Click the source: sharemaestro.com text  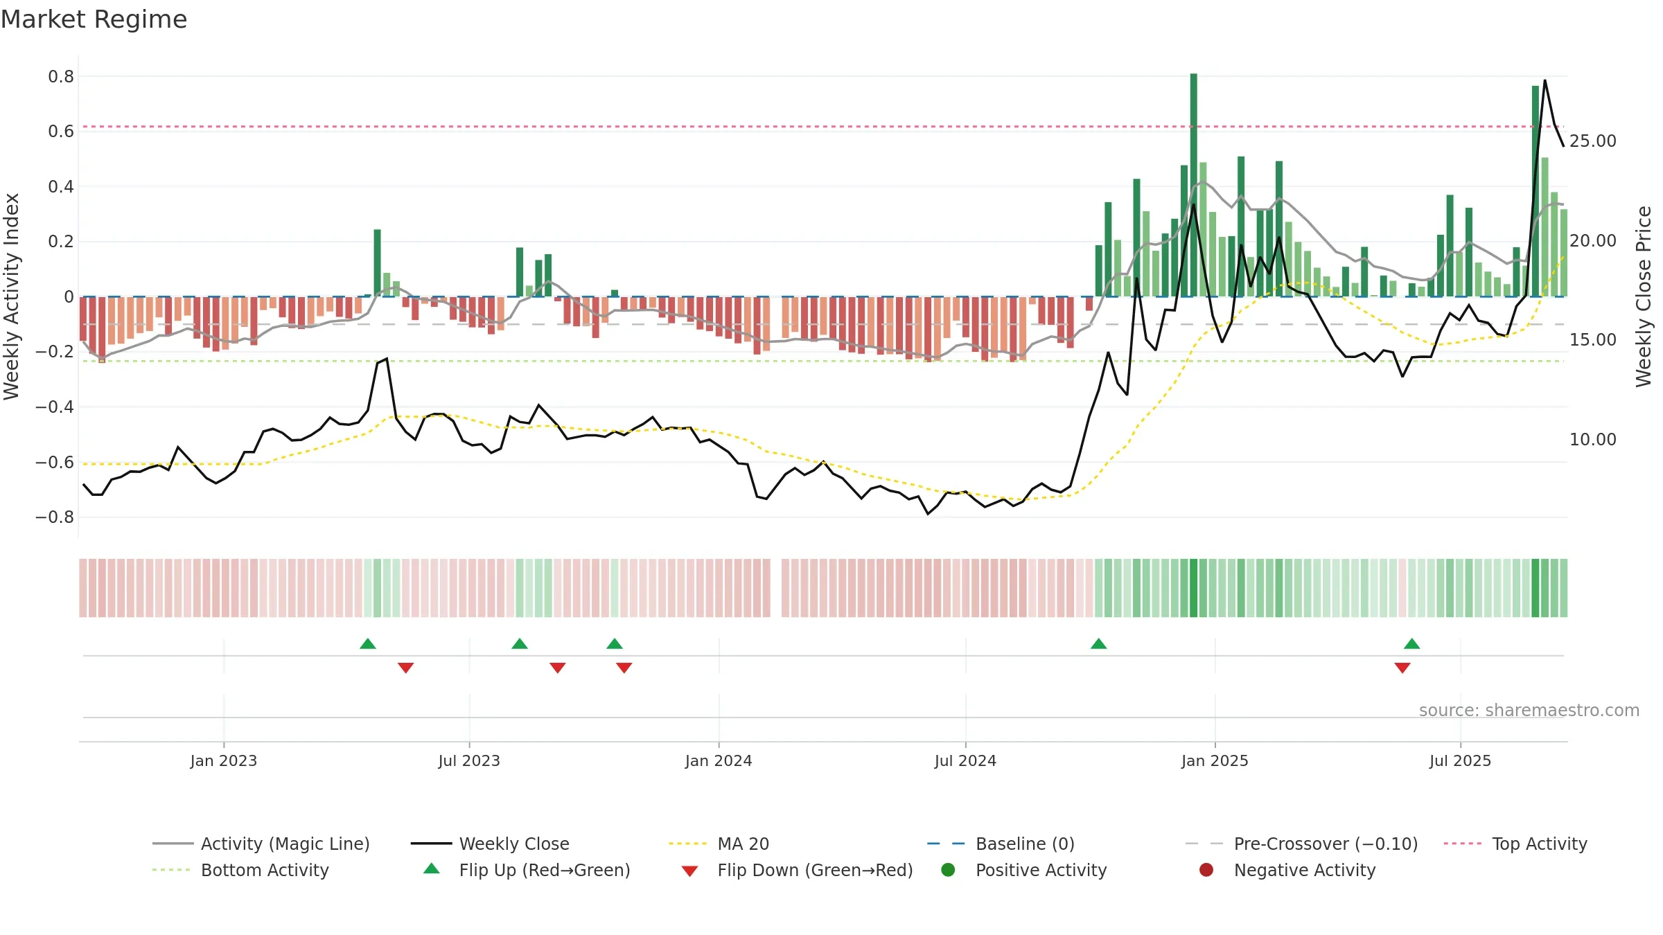point(1529,711)
